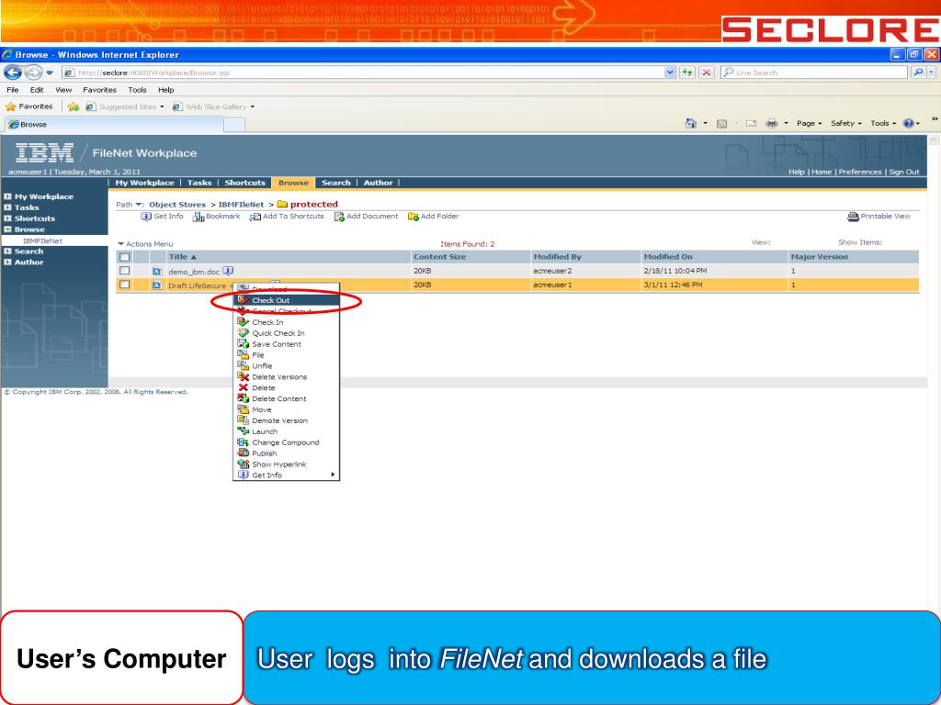Tick the checkbox for demo_ibm.doc row
Image resolution: width=941 pixels, height=705 pixels.
(x=124, y=271)
